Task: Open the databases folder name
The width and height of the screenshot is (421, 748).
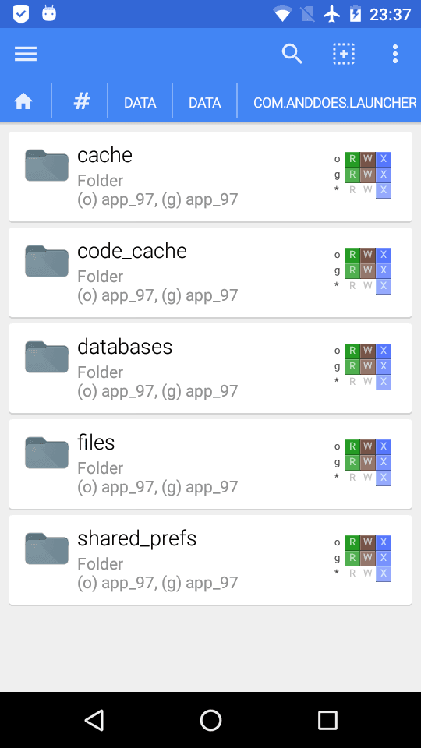Action: pyautogui.click(x=125, y=347)
